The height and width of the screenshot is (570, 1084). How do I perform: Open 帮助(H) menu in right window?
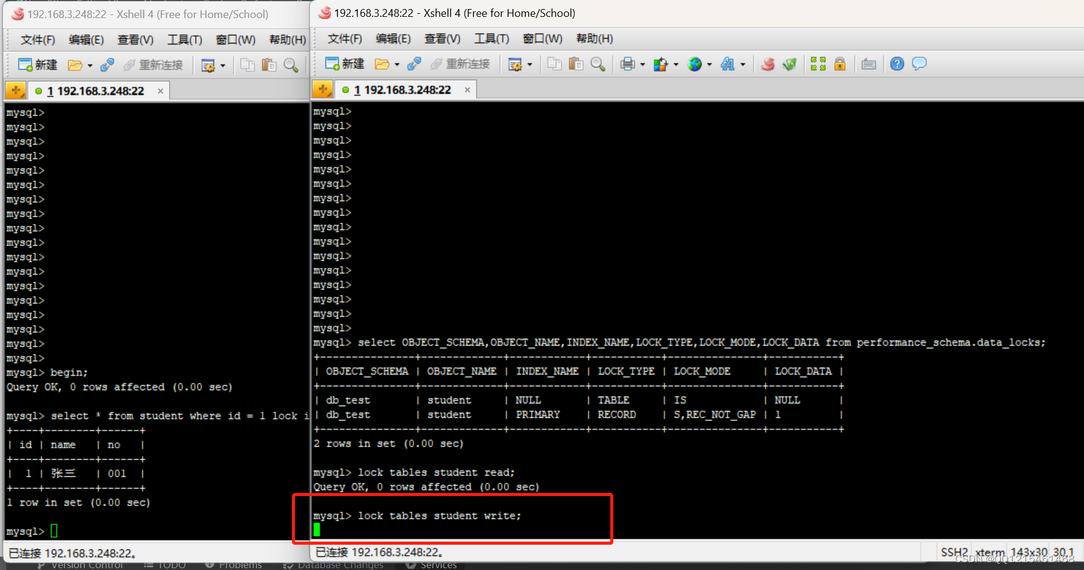595,39
